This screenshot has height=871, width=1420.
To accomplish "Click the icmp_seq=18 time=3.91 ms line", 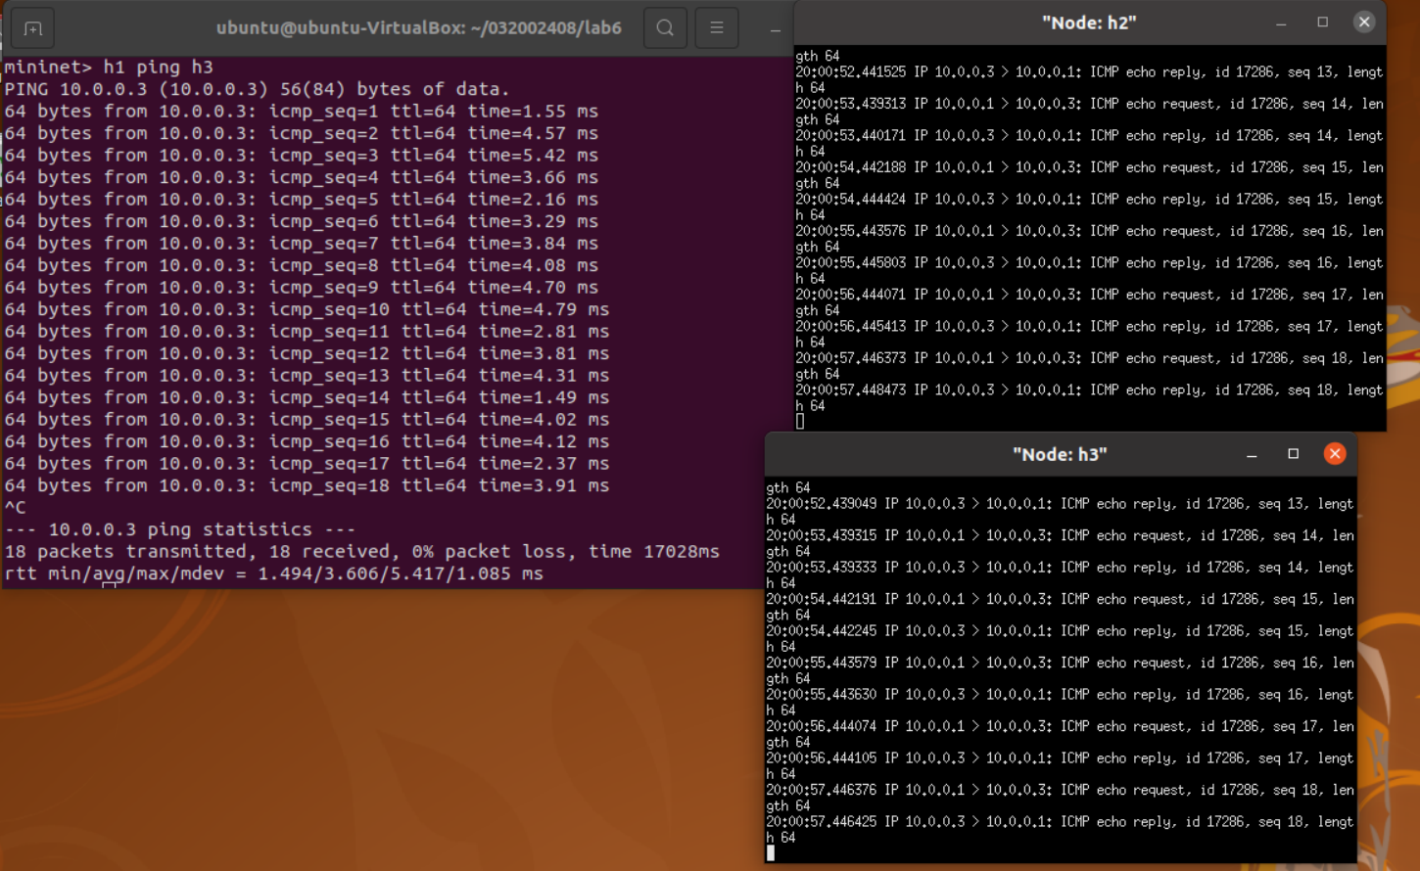I will pyautogui.click(x=307, y=485).
